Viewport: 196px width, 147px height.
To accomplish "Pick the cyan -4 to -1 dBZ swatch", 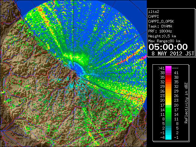I will (168, 137).
